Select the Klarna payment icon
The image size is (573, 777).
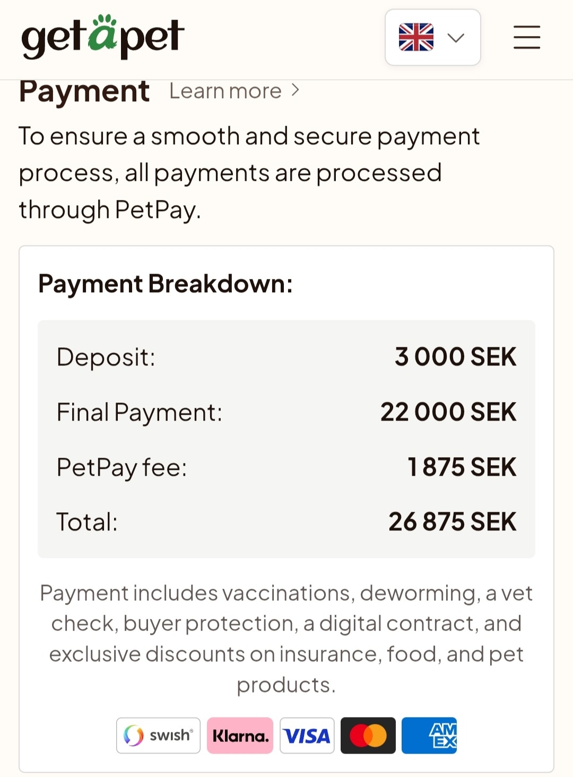(240, 736)
